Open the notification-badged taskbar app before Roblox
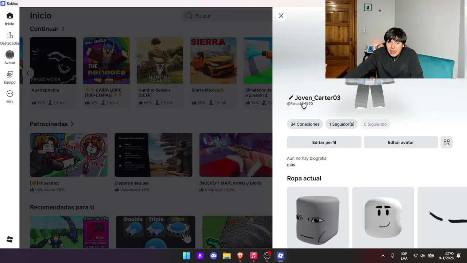Viewport: 467px width, 263px height. pos(267,256)
